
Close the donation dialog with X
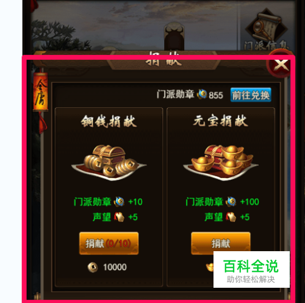(281, 65)
